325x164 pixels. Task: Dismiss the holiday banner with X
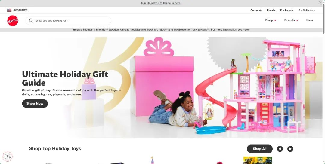click(x=320, y=2)
